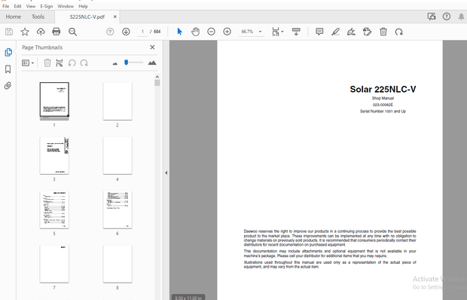The image size is (467, 300).
Task: Select page 4 thumbnail
Action: coord(118,155)
